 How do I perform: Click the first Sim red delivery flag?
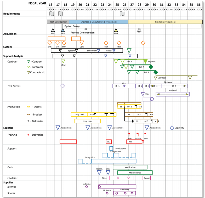point(129,135)
